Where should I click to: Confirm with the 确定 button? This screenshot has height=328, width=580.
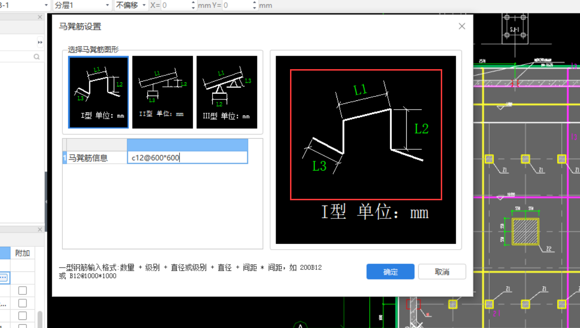click(x=390, y=272)
